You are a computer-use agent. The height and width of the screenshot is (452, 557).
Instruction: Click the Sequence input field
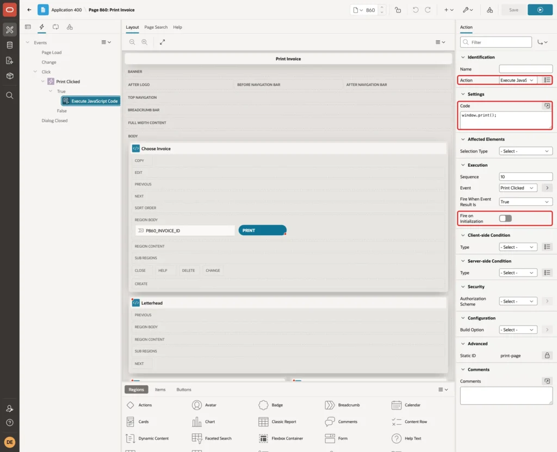point(525,177)
